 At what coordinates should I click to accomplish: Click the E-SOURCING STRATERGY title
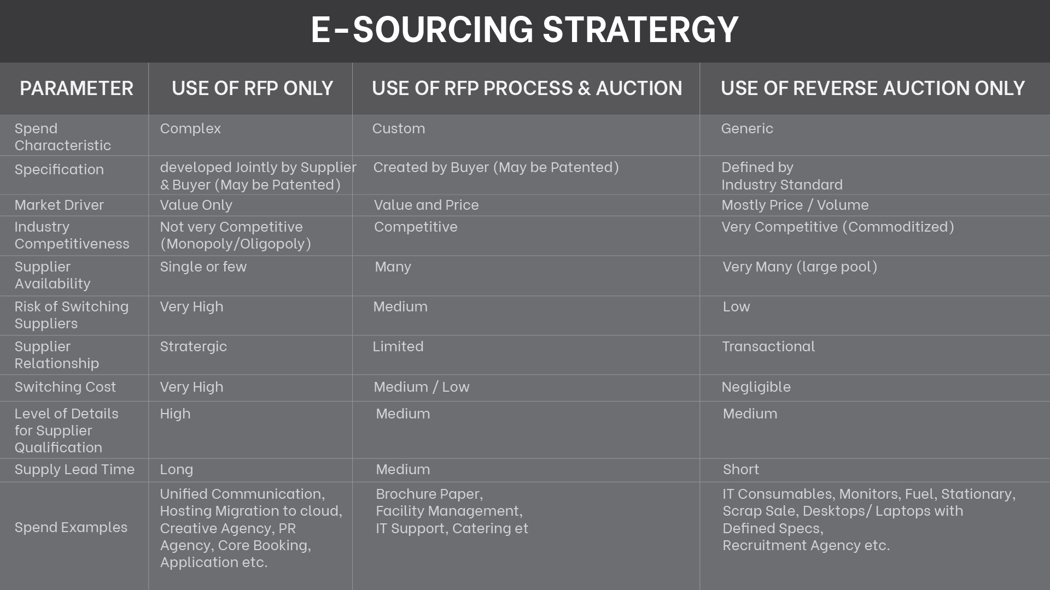click(x=524, y=29)
